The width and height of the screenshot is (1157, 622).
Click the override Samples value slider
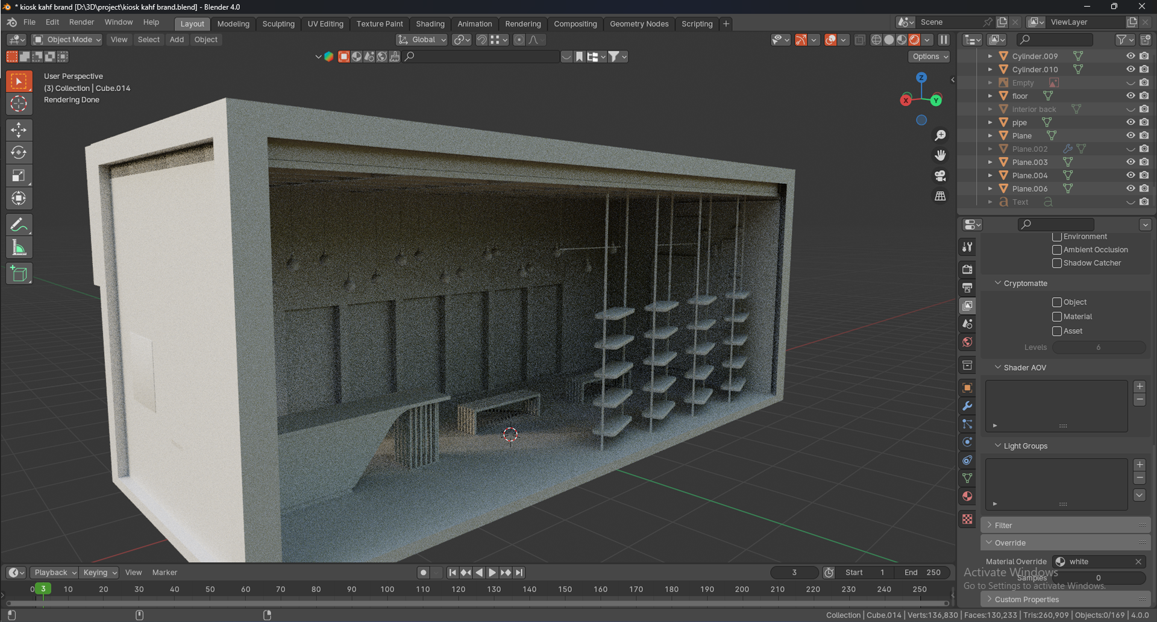(x=1099, y=578)
